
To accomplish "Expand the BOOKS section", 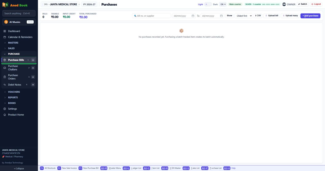I will coord(19,103).
